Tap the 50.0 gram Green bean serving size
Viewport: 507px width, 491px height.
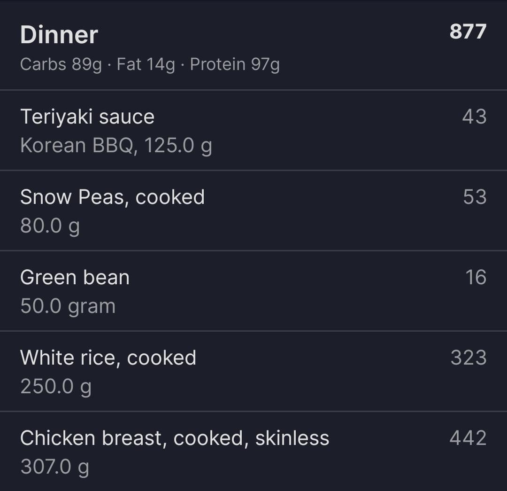(68, 306)
